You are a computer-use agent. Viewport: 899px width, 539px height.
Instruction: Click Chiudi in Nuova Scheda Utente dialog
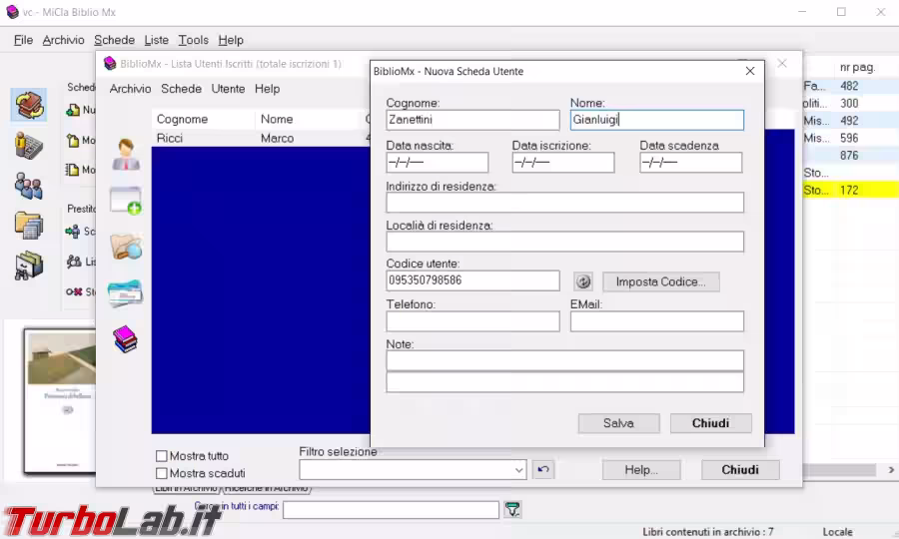[711, 423]
